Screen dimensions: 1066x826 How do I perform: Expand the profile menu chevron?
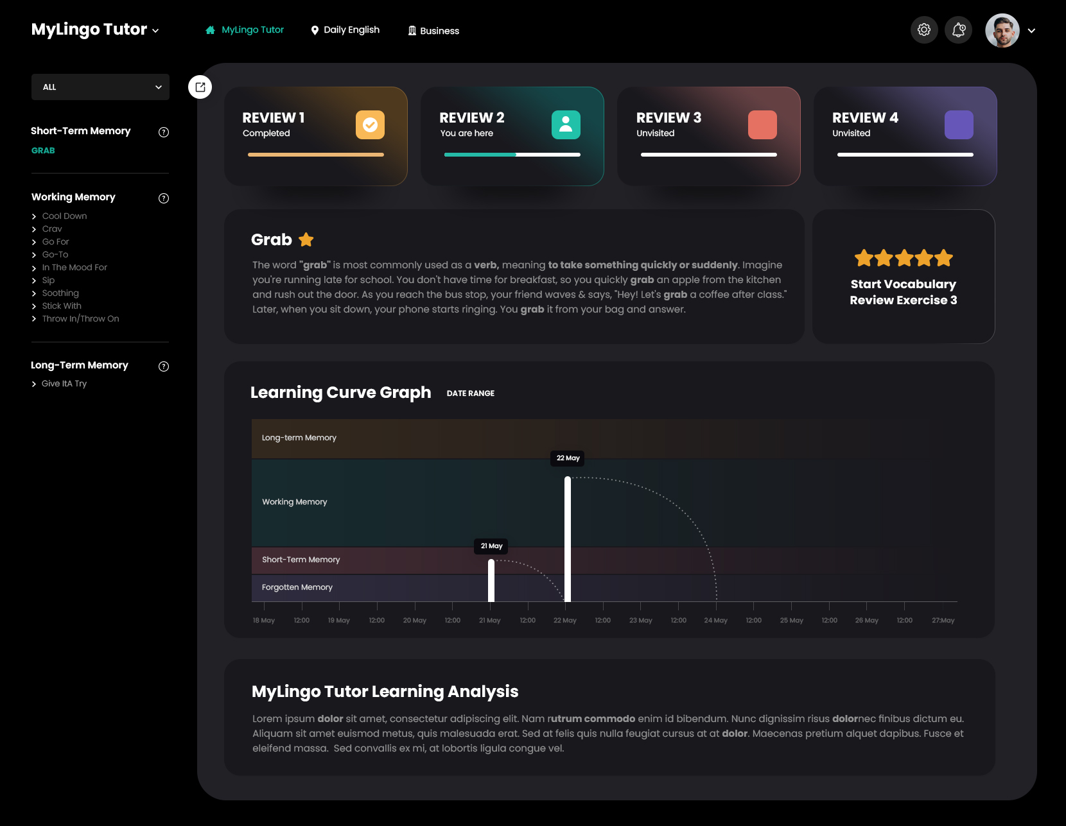click(x=1031, y=30)
